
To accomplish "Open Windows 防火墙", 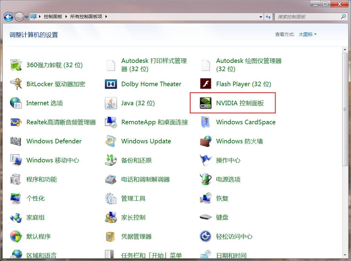I will tap(239, 141).
